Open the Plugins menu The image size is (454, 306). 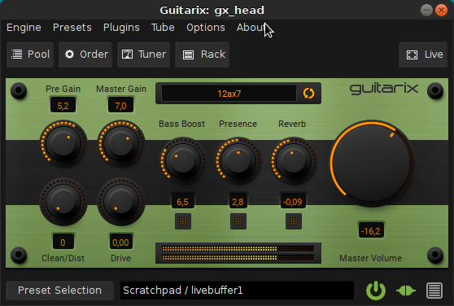121,28
